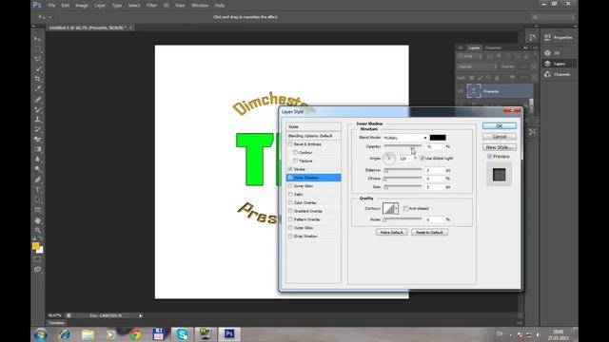
Task: Click the black shadow color swatch
Action: (438, 138)
